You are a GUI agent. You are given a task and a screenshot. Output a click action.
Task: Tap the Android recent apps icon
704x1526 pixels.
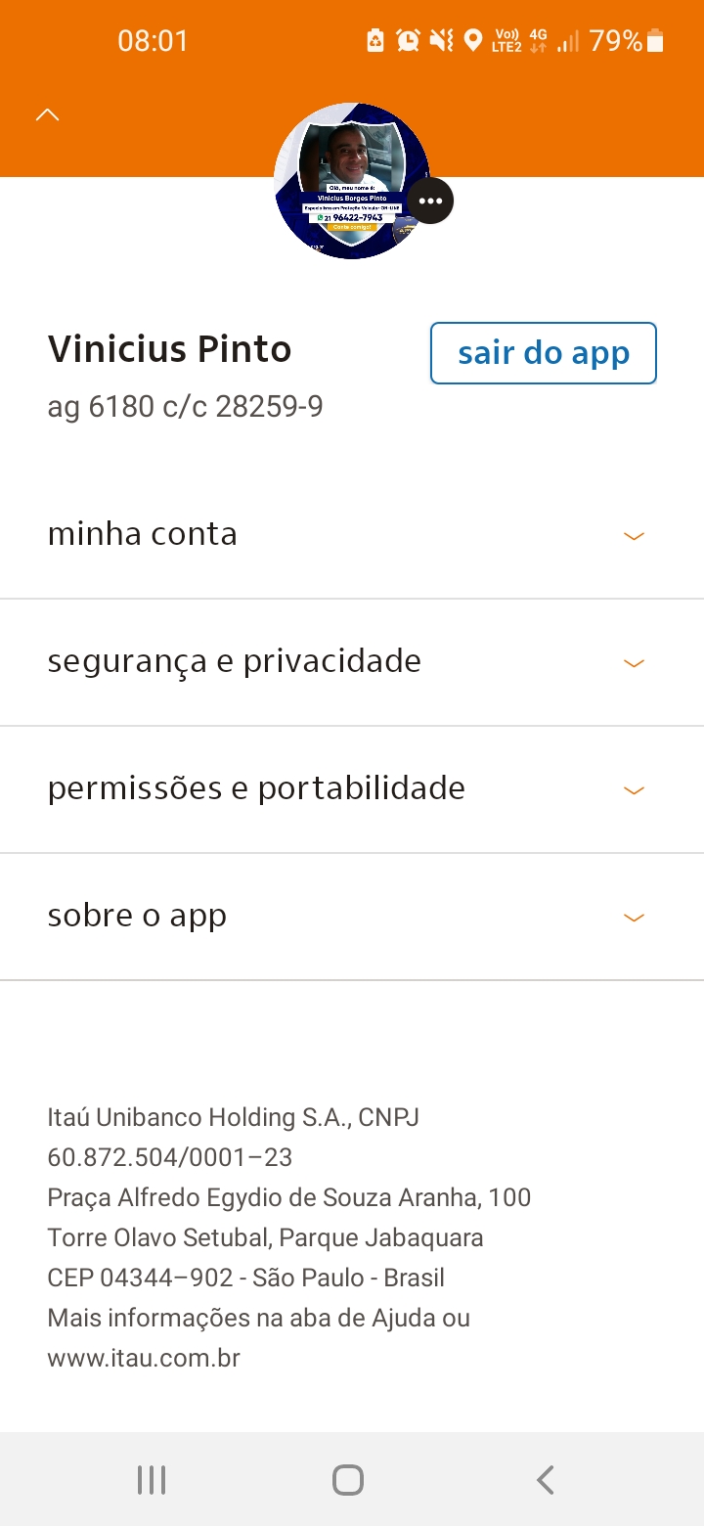point(152,1480)
